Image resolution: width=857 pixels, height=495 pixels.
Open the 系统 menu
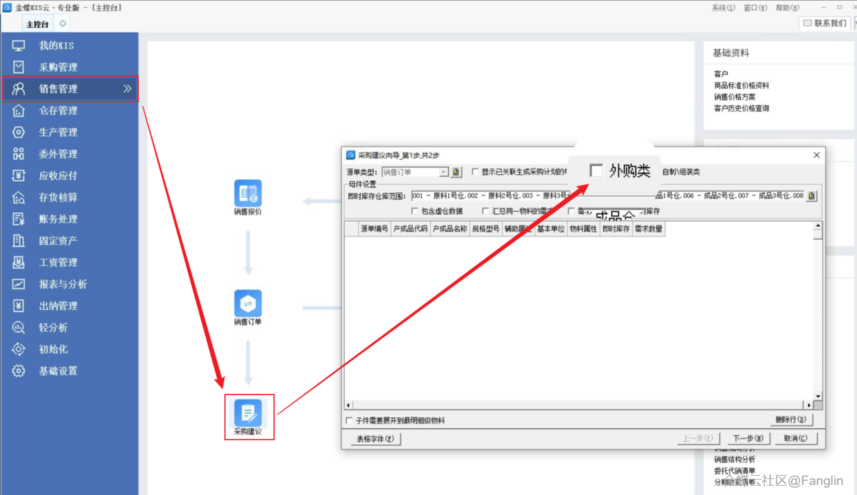click(x=723, y=7)
